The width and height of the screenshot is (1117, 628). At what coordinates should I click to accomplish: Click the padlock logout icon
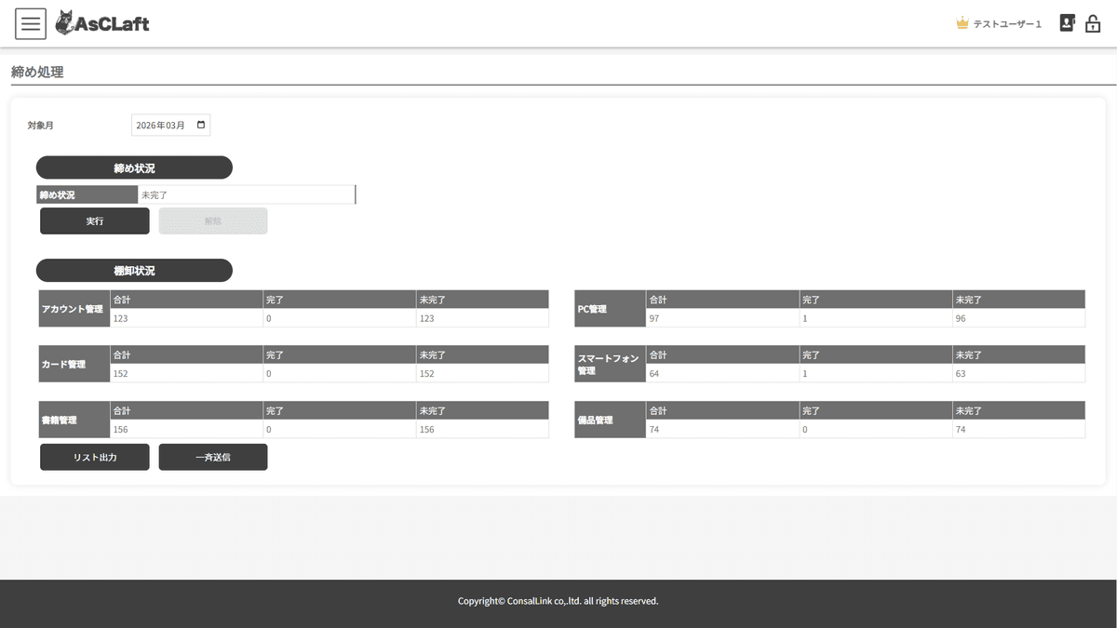1093,23
